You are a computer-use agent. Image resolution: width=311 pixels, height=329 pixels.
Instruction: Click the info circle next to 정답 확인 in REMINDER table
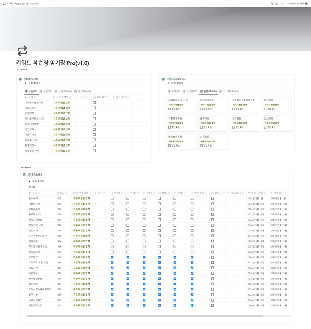tap(108, 97)
